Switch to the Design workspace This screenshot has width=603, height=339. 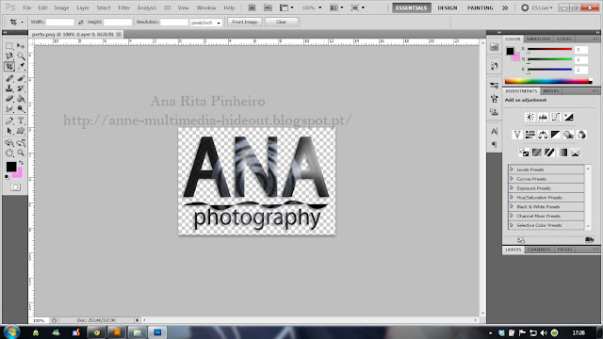448,8
